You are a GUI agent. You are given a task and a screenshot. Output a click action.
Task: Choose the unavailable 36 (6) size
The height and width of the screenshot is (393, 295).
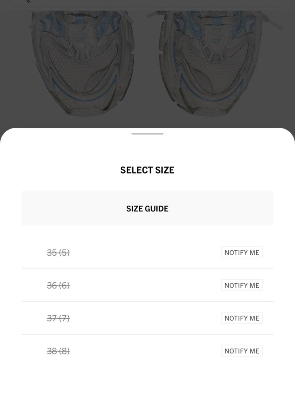coord(58,285)
